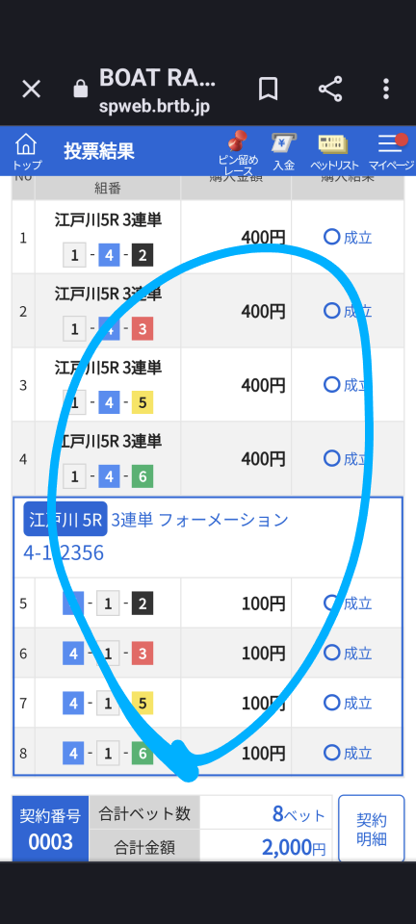Tap the 3連単 フォーメーション heading

199,520
